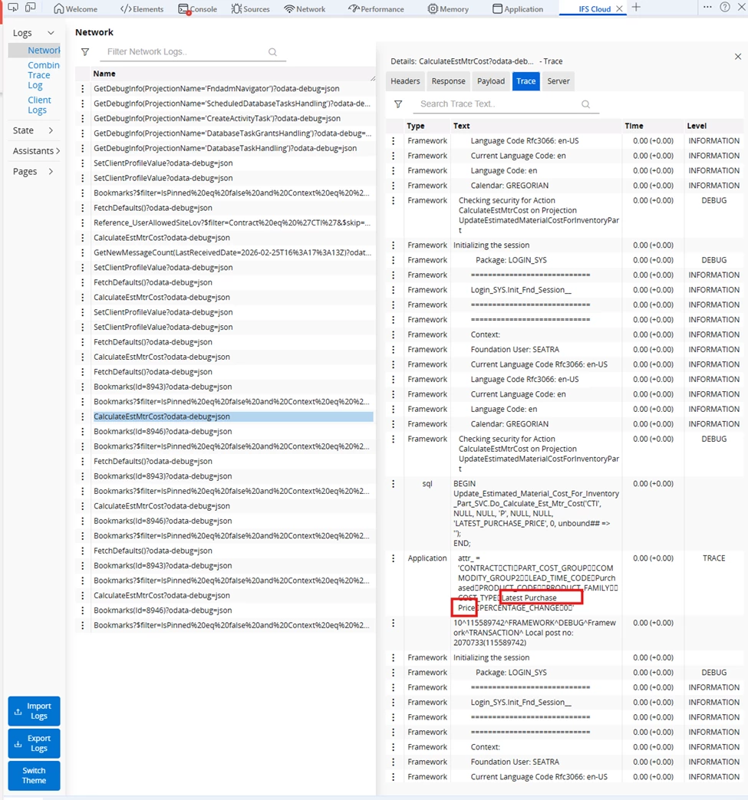Screen dimensions: 748x800
Task: Show the Payload details tab
Action: click(x=491, y=81)
